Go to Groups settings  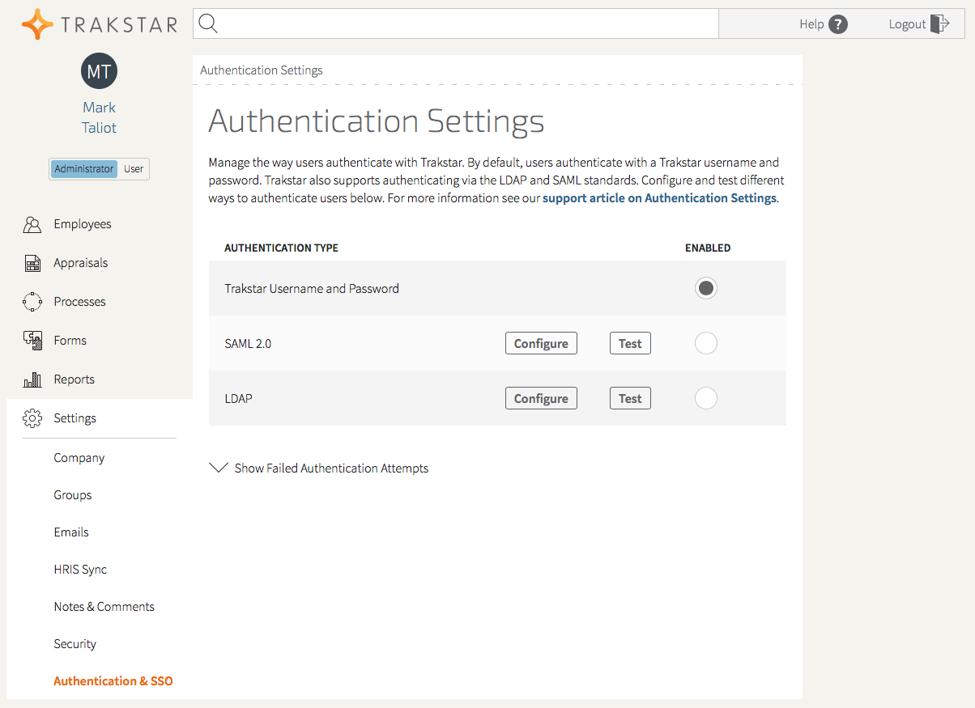click(73, 495)
